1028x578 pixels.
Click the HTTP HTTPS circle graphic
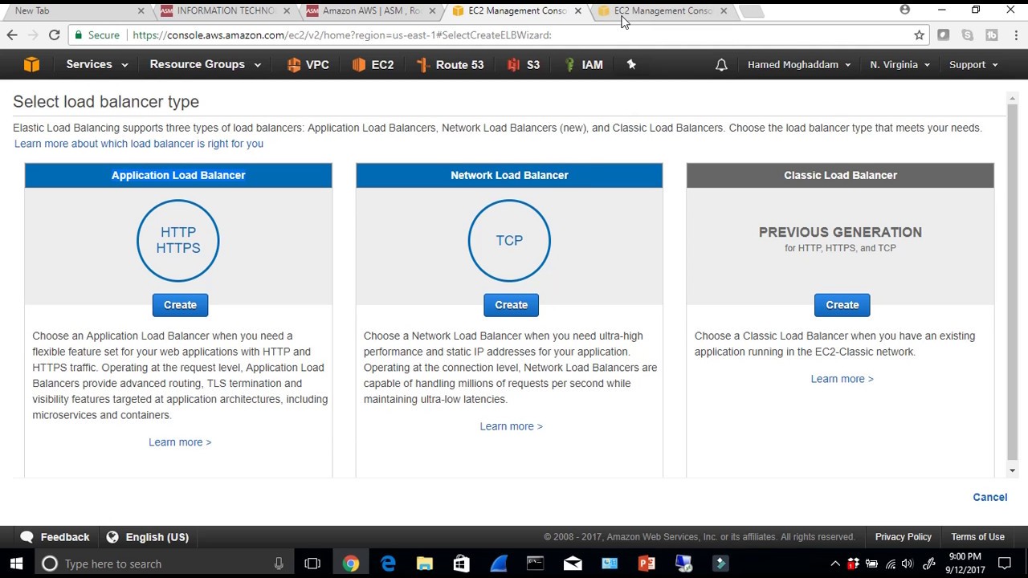pos(178,240)
